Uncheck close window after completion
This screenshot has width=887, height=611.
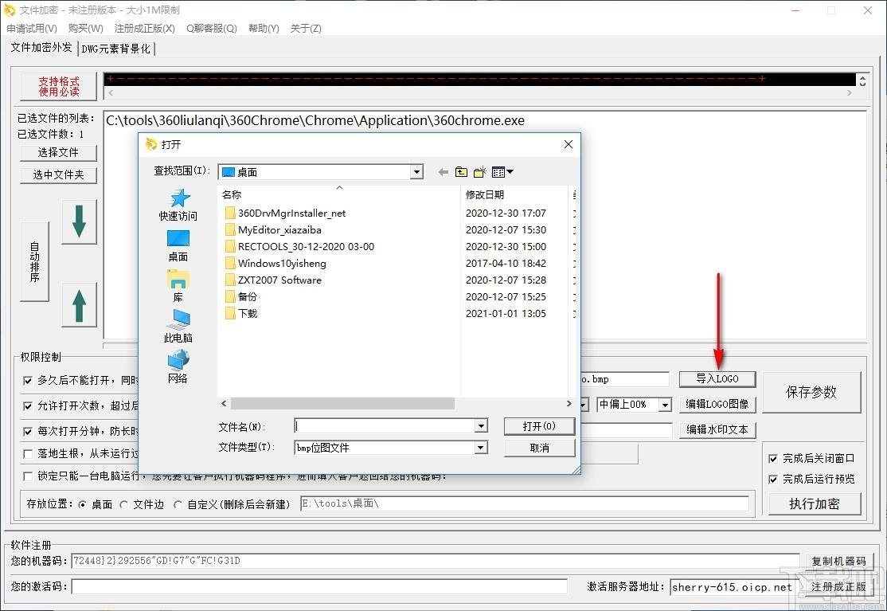pyautogui.click(x=772, y=459)
